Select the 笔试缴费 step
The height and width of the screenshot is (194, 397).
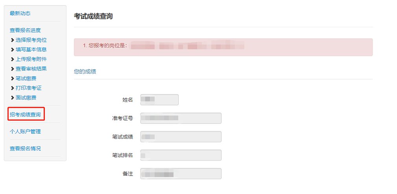coord(26,78)
